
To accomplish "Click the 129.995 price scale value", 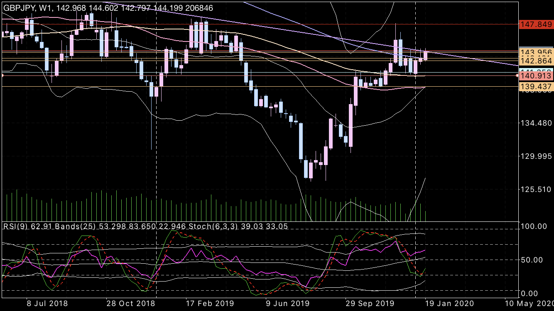I will point(537,156).
